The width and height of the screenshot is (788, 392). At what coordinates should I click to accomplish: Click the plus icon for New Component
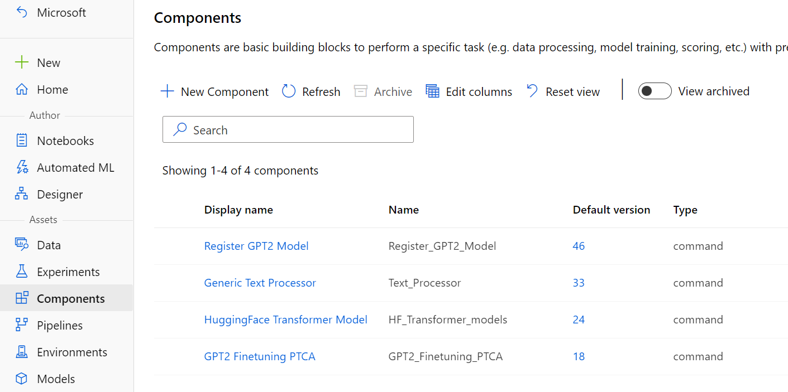pyautogui.click(x=167, y=91)
